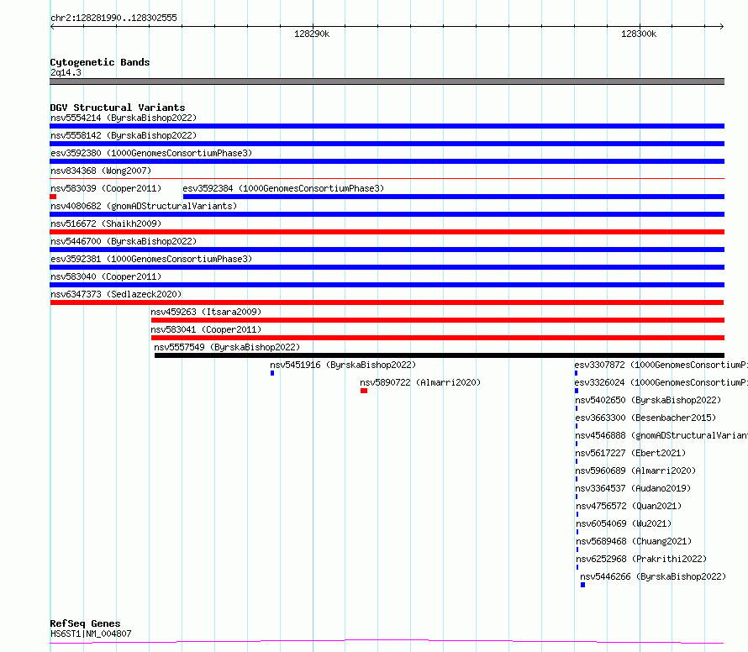The image size is (748, 652).
Task: Click the chr2:128281990..128302555 coordinates text
Action: (x=113, y=18)
